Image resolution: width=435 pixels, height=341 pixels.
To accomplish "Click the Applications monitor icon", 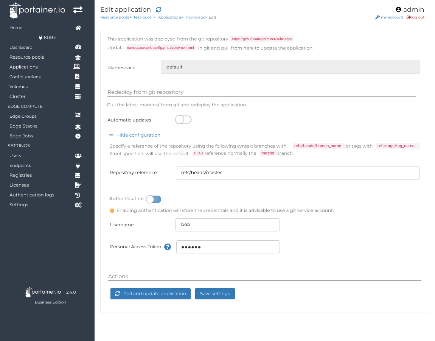I will 77,67.
